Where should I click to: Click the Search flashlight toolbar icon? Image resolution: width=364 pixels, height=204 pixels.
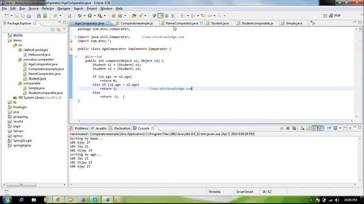tap(140, 16)
